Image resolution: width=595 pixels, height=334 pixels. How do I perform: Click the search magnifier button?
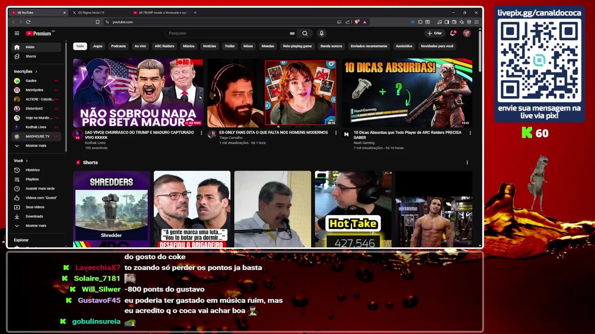click(x=305, y=33)
